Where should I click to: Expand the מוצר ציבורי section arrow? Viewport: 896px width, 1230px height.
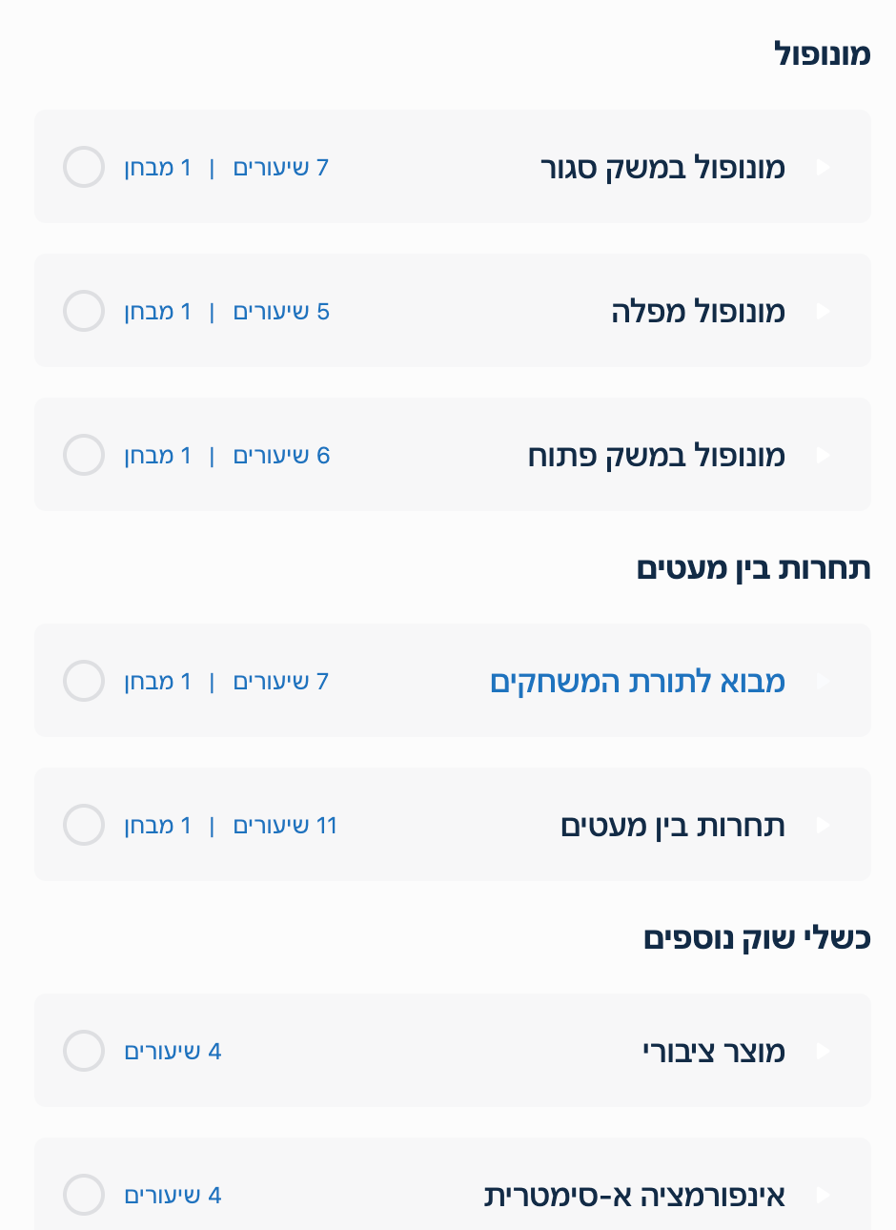point(824,1052)
